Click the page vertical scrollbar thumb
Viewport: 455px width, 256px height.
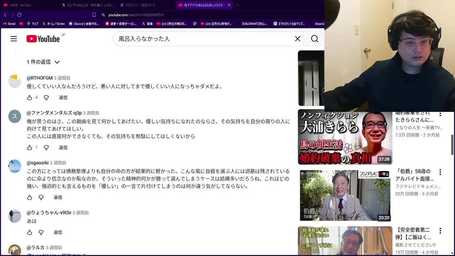453,144
